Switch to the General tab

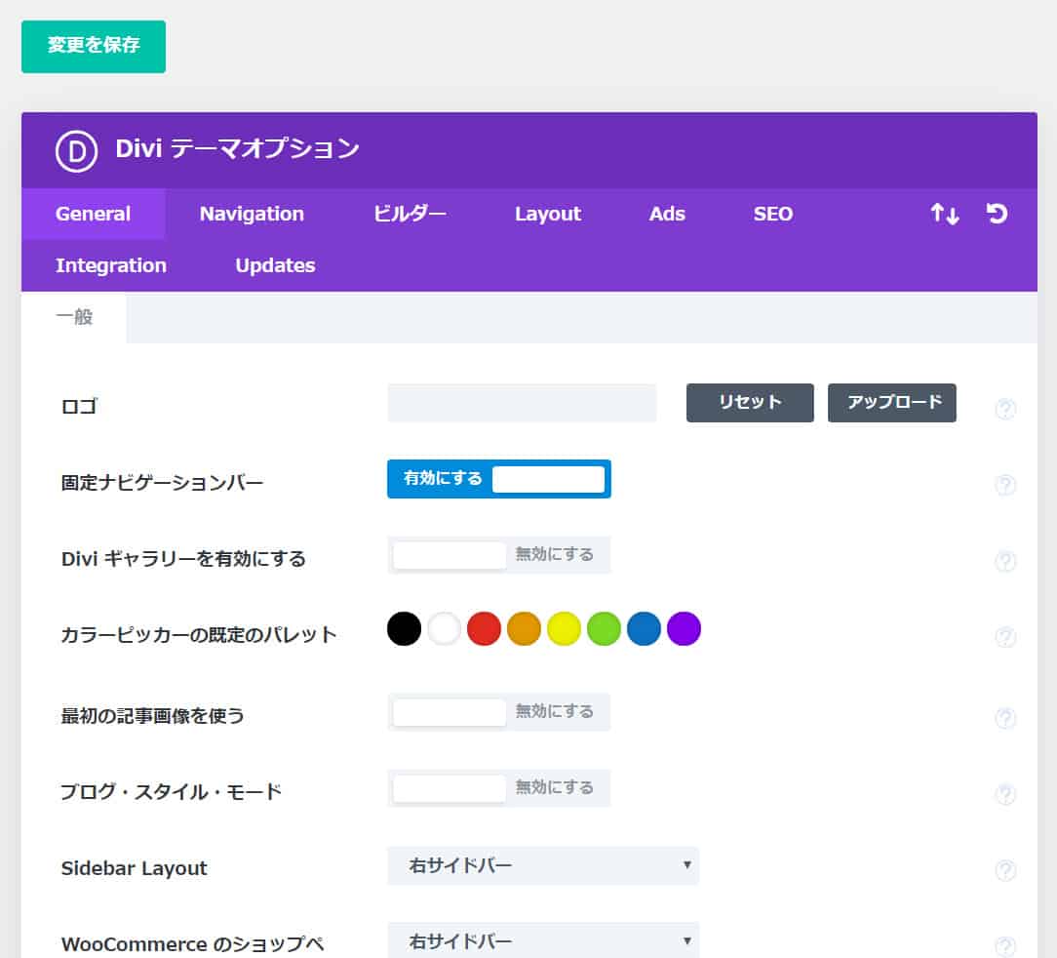coord(93,214)
